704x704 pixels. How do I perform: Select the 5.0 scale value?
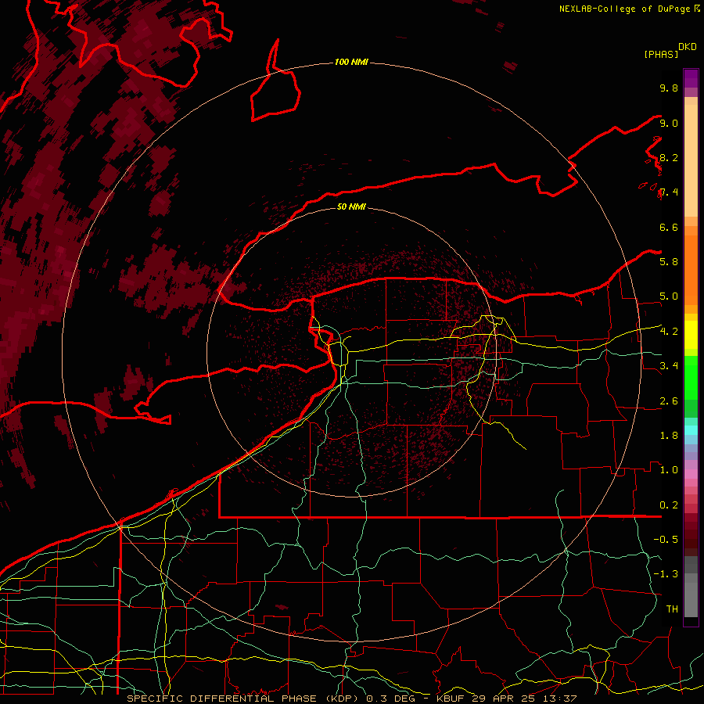click(669, 296)
